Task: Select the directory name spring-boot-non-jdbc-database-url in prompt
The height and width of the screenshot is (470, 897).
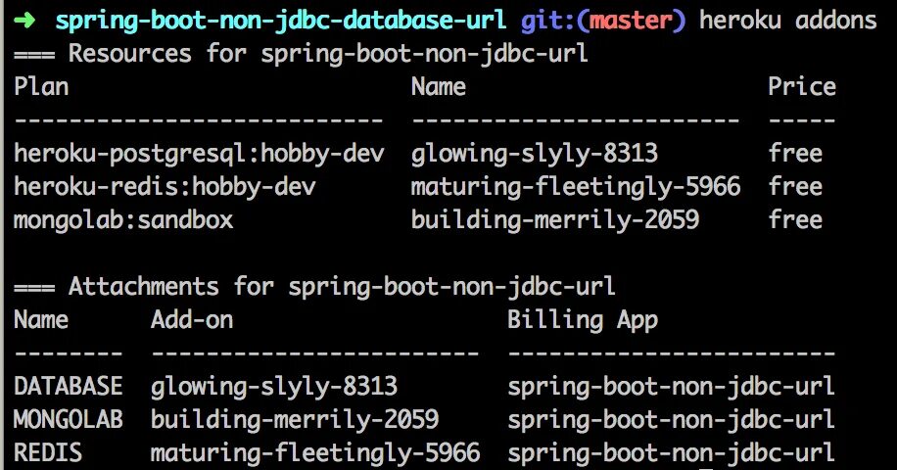Action: (x=281, y=22)
